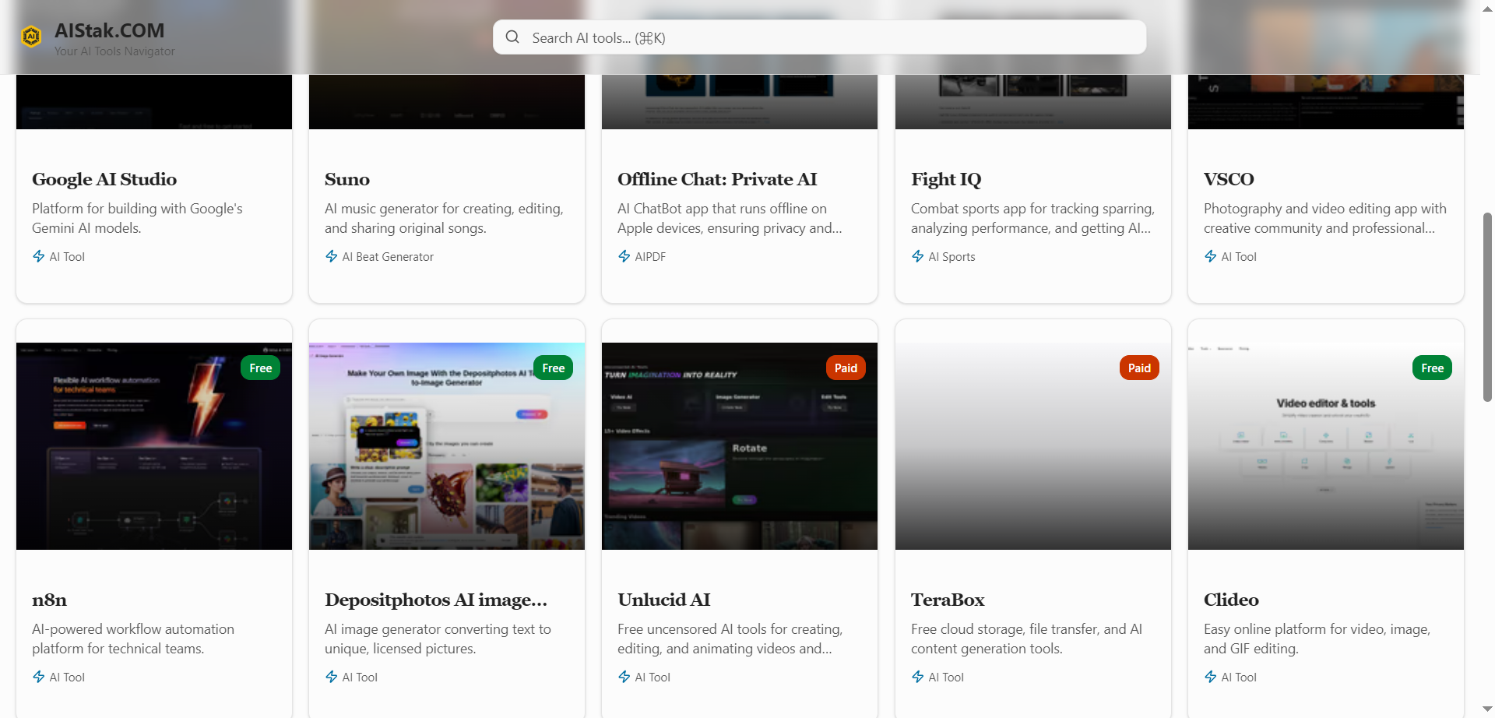Click 'AI ChatBot app that runs offline' text
This screenshot has width=1495, height=718.
coord(730,218)
